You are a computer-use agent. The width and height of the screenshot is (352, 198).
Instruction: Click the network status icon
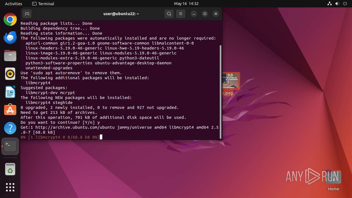tap(330, 4)
